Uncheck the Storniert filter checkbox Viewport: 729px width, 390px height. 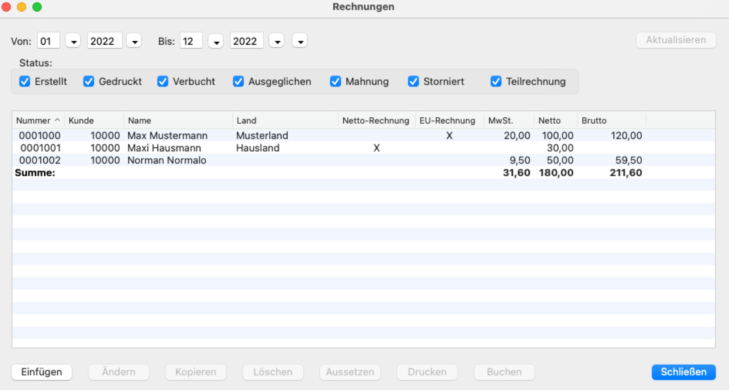click(413, 81)
